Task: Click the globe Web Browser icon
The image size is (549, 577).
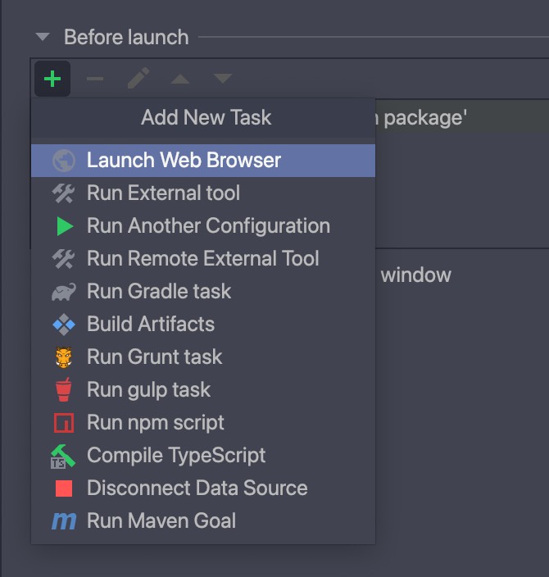Action: click(x=64, y=161)
